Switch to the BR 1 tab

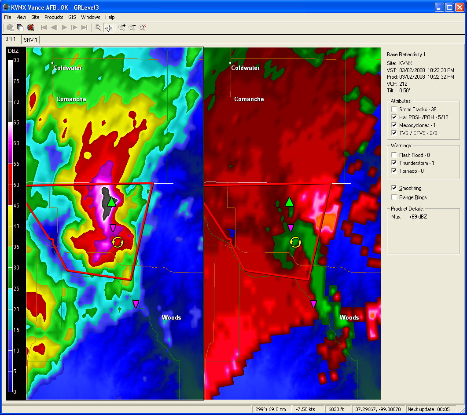click(11, 39)
